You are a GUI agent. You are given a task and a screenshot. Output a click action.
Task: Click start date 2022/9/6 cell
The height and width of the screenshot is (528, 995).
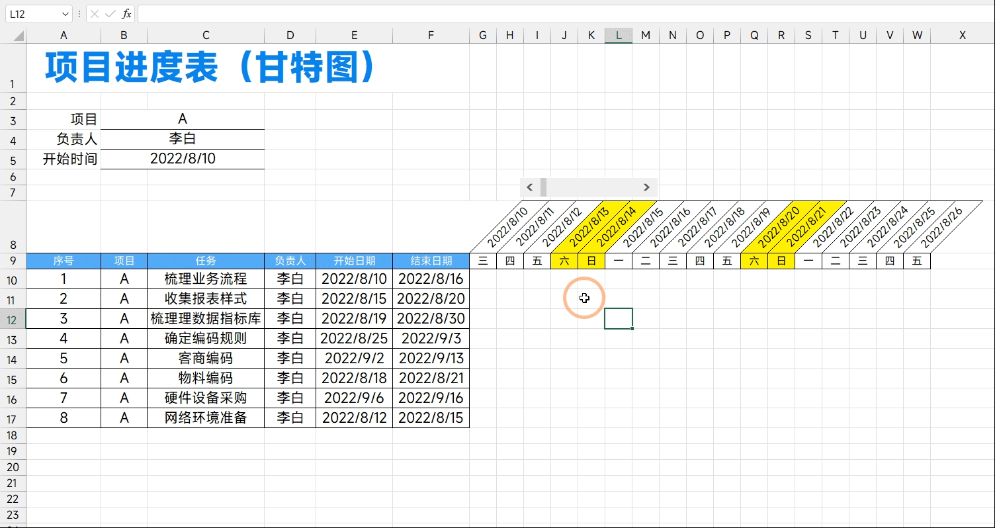coord(355,398)
